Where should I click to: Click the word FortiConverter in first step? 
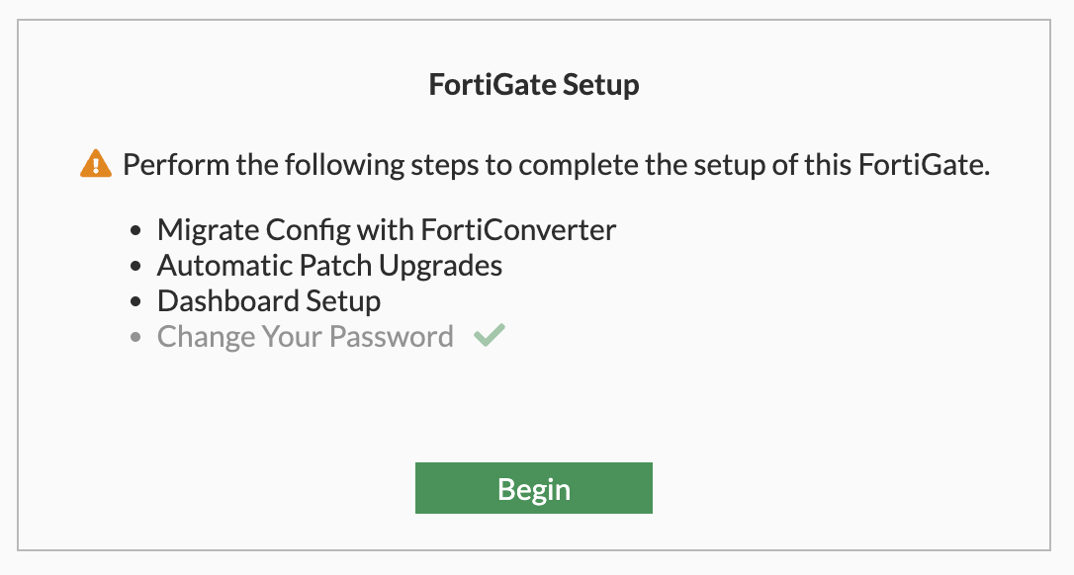pos(518,230)
